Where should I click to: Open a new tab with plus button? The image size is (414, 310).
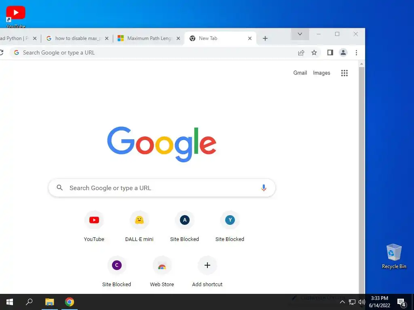(x=265, y=38)
